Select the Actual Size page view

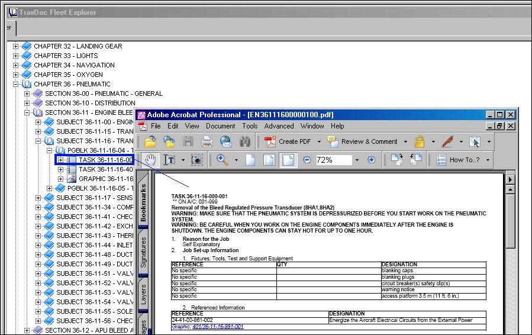250,160
